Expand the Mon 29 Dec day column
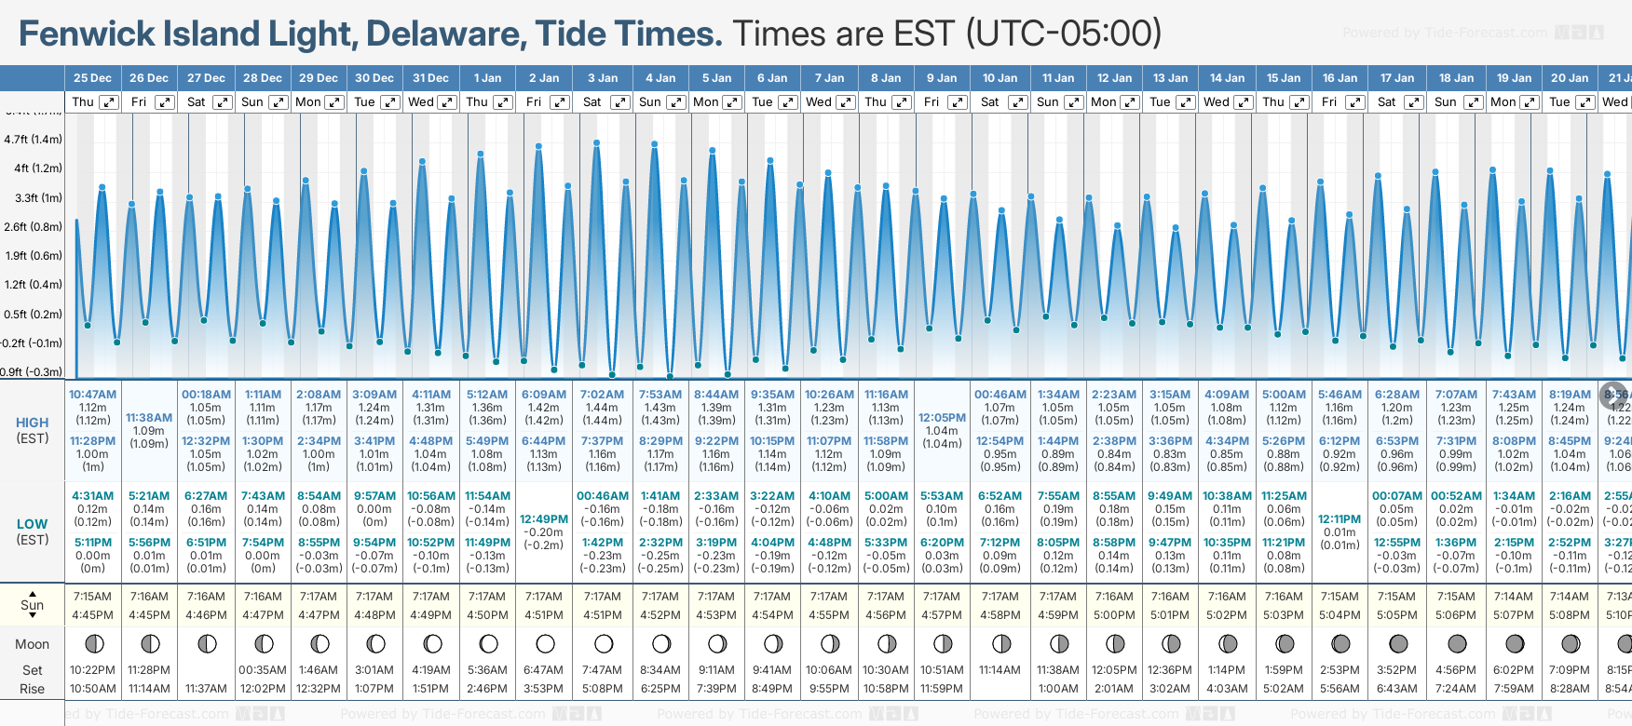The width and height of the screenshot is (1632, 726). click(333, 102)
